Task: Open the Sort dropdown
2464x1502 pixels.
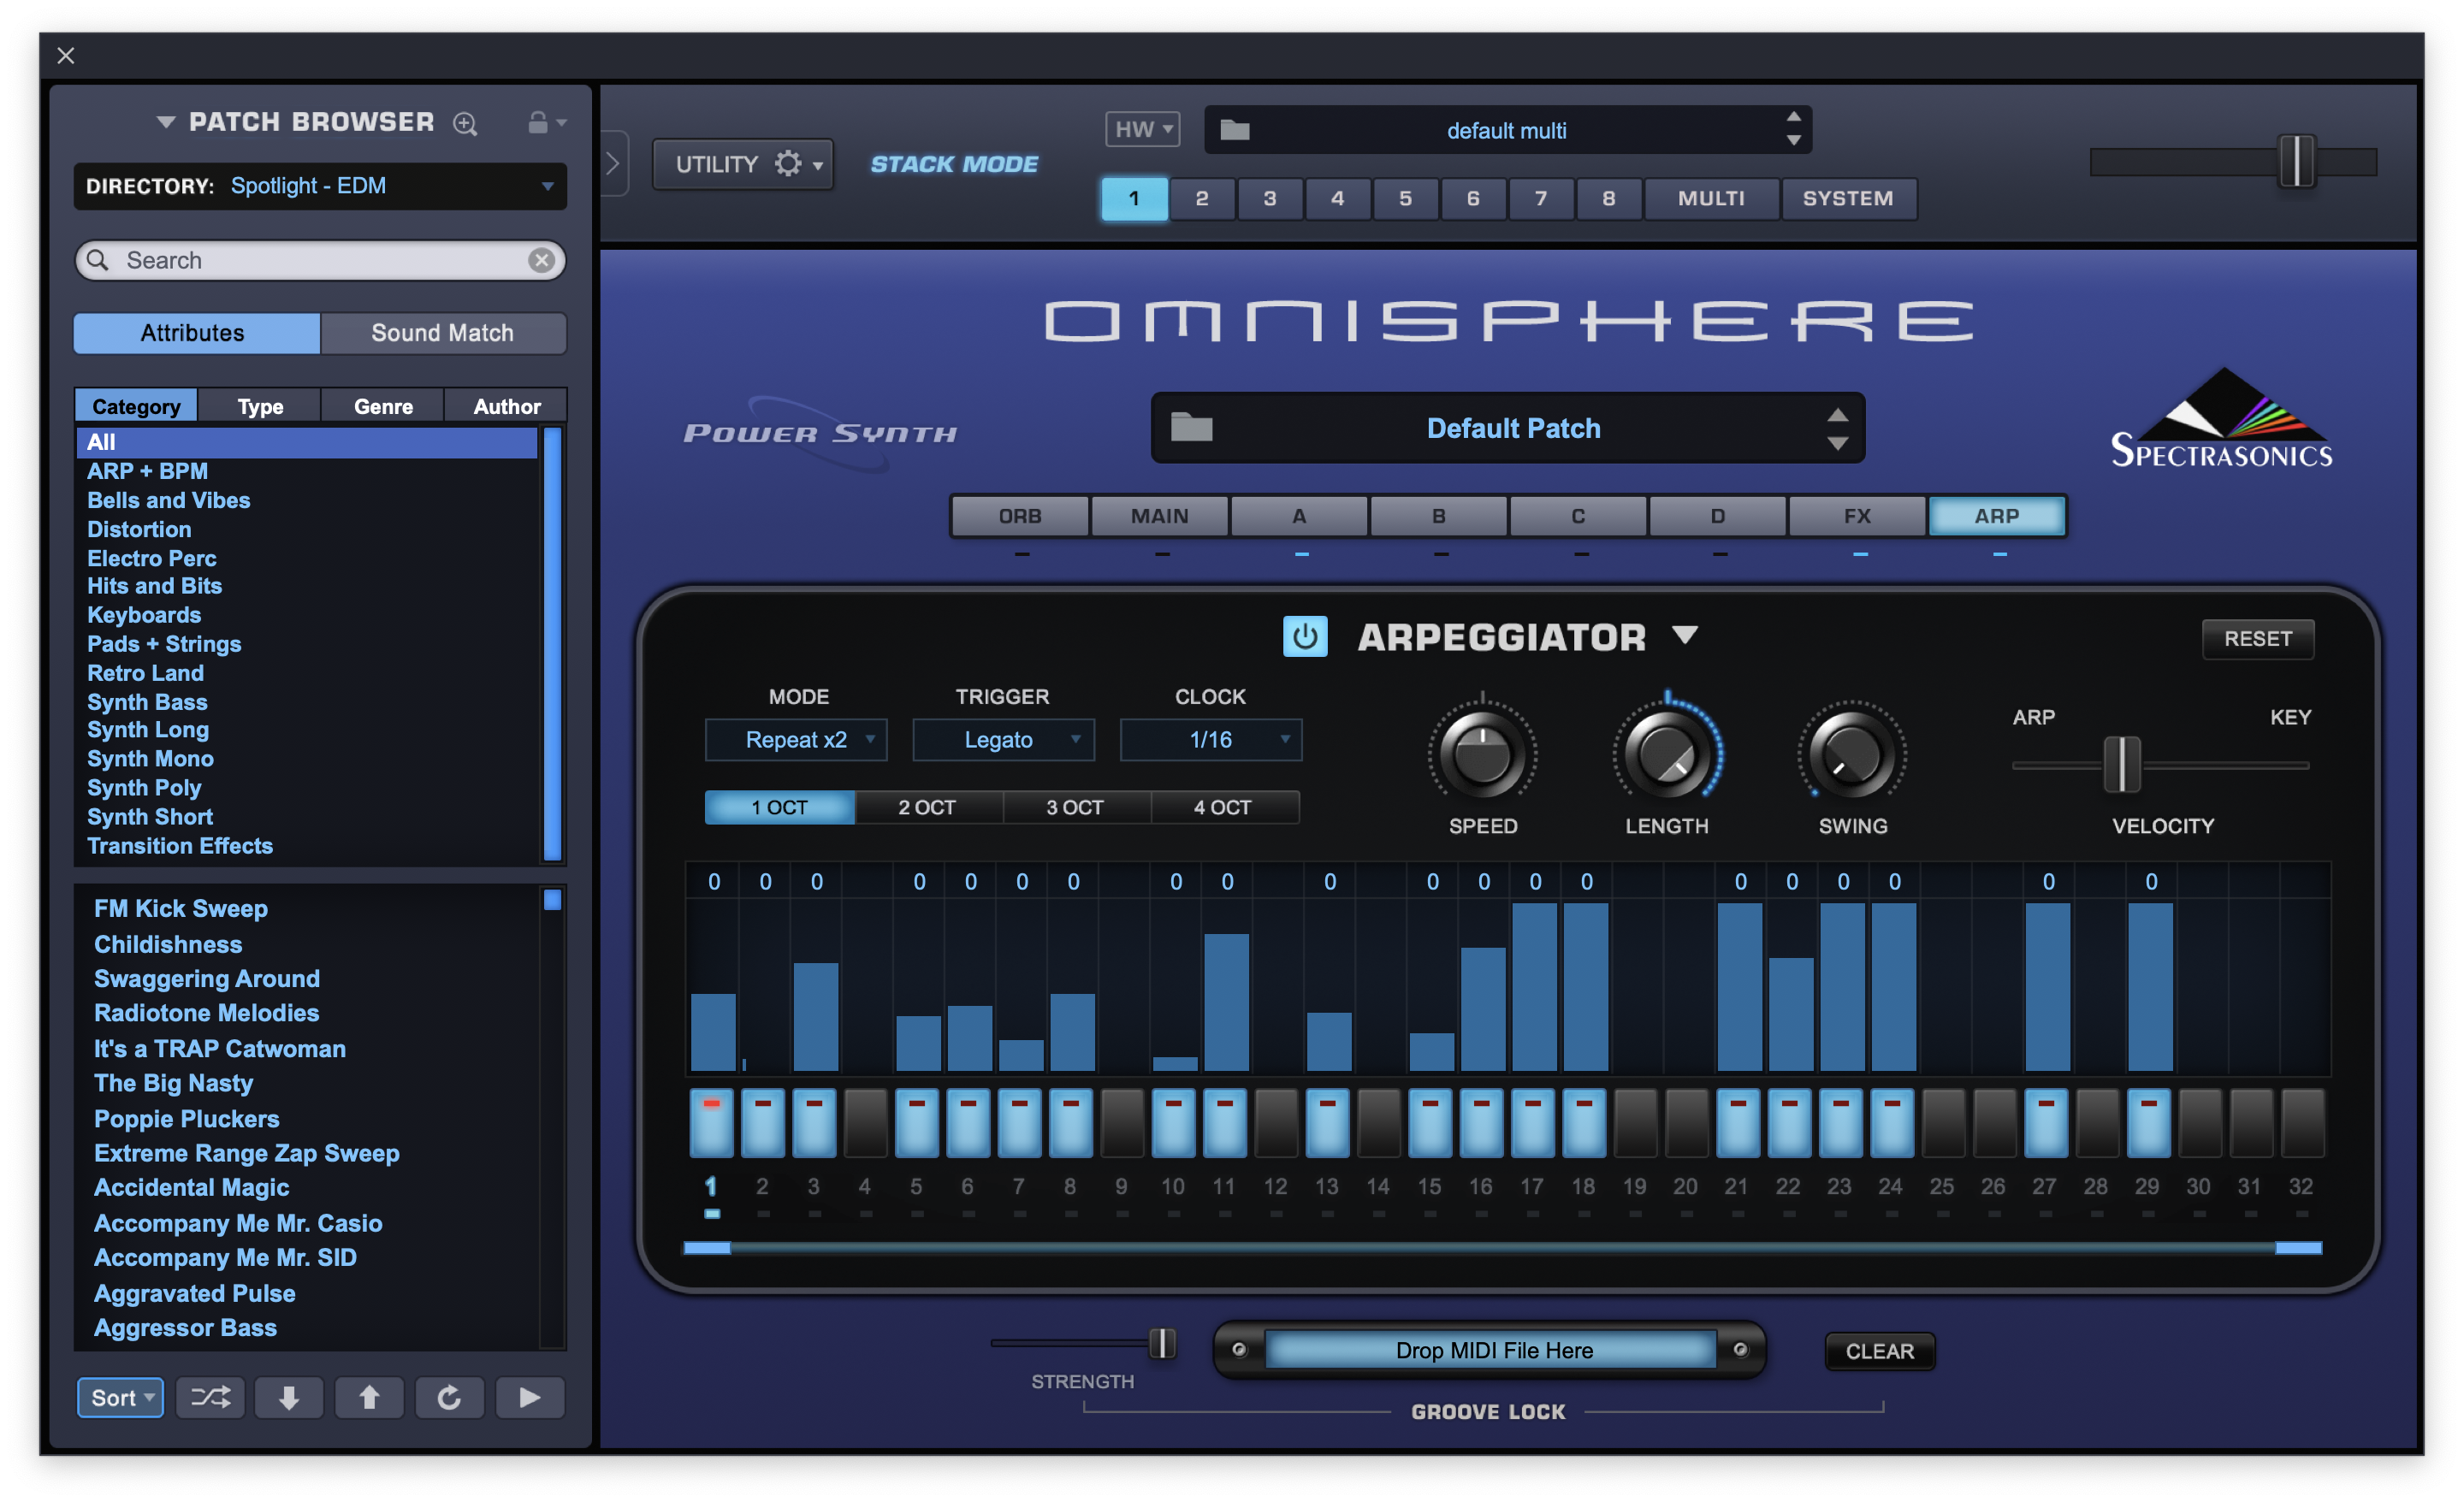Action: [x=121, y=1397]
